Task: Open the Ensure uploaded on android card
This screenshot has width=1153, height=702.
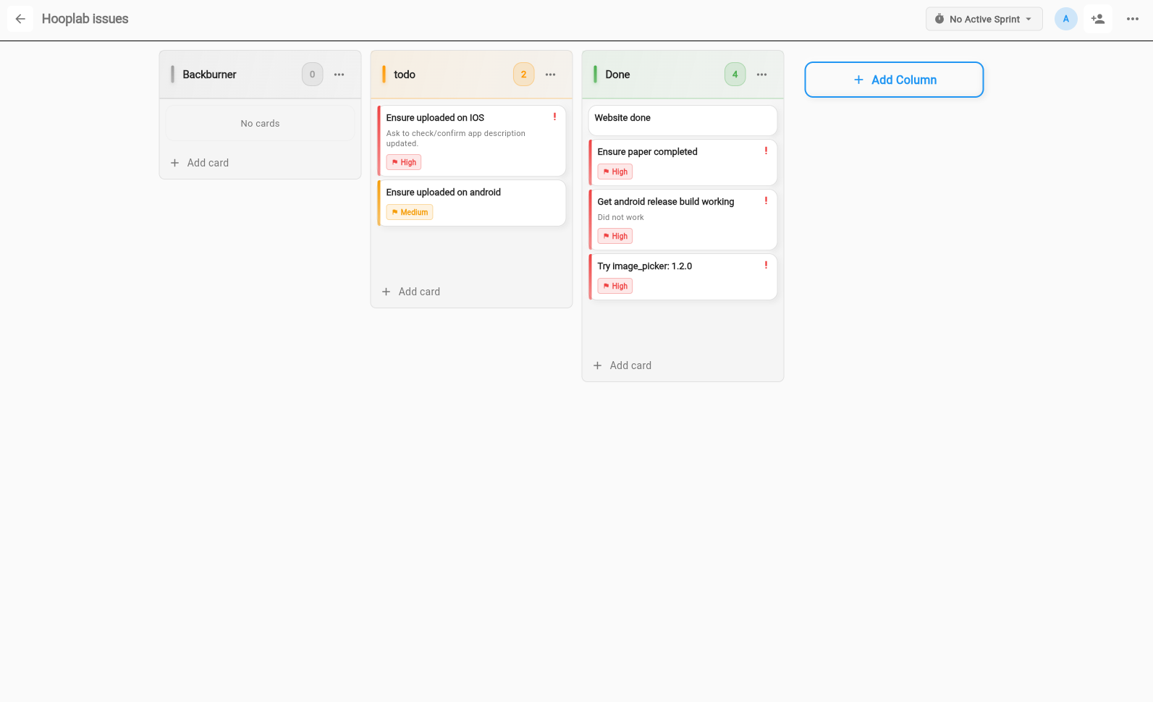Action: [x=471, y=203]
